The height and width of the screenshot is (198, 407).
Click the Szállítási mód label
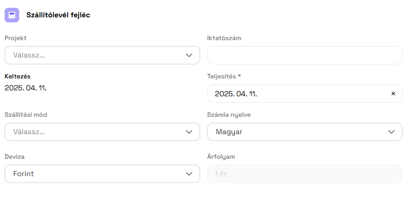pyautogui.click(x=26, y=115)
